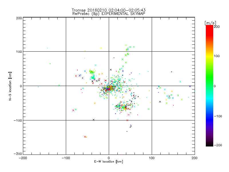229x172 pixels.
Task: Click the black X marker on the -100 km line
Action: point(94,120)
